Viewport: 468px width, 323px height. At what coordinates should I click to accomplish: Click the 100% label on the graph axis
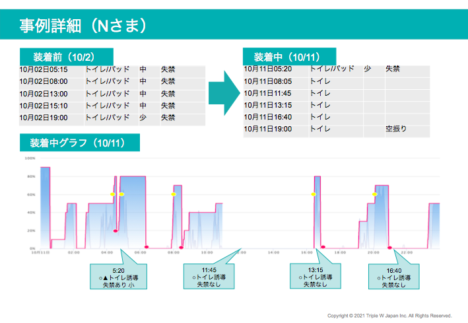tap(30, 159)
